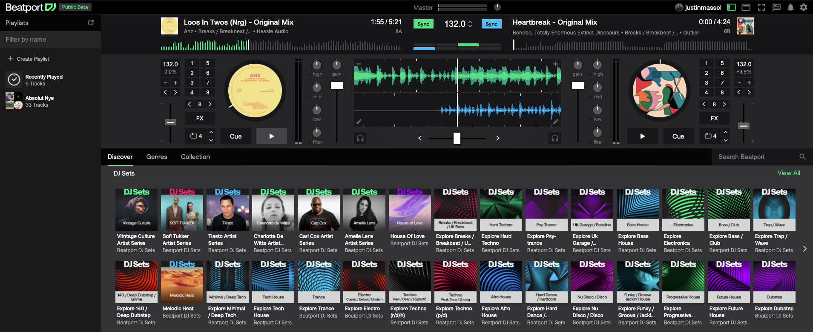Open FX panel on right deck
Image resolution: width=813 pixels, height=332 pixels.
tap(714, 118)
